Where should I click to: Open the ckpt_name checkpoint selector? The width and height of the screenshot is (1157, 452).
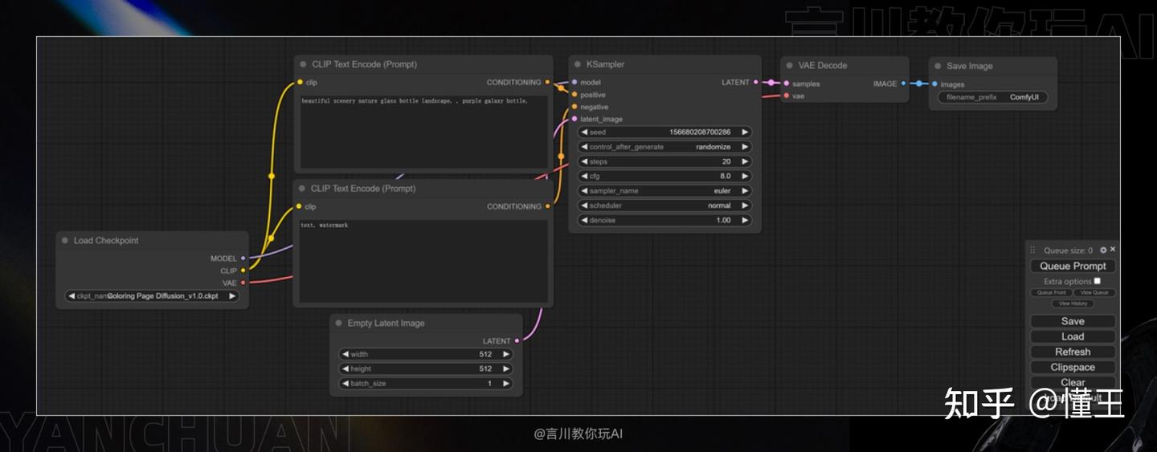(152, 295)
